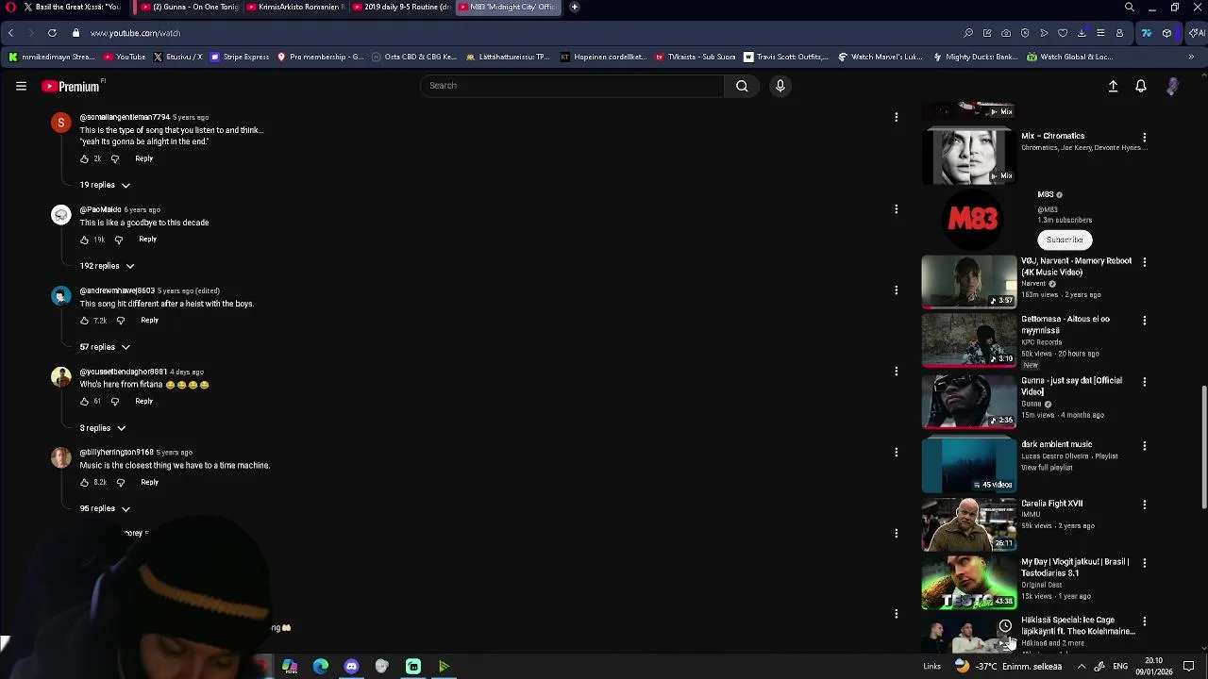Reply to @PaoMalde's comment
Screen dimensions: 1208x679
[147, 240]
